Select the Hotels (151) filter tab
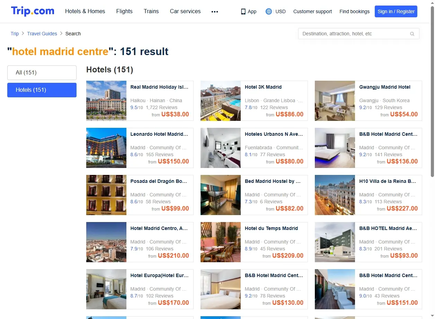435x319 pixels. point(42,90)
